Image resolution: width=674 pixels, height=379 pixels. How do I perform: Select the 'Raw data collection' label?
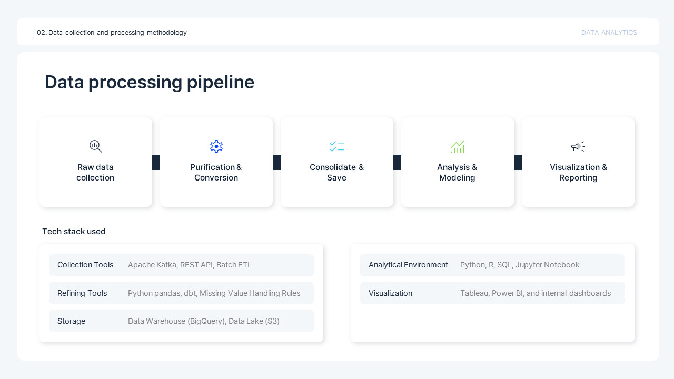95,173
